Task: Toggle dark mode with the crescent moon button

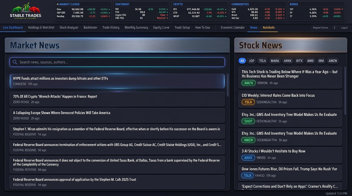Action: point(334,28)
